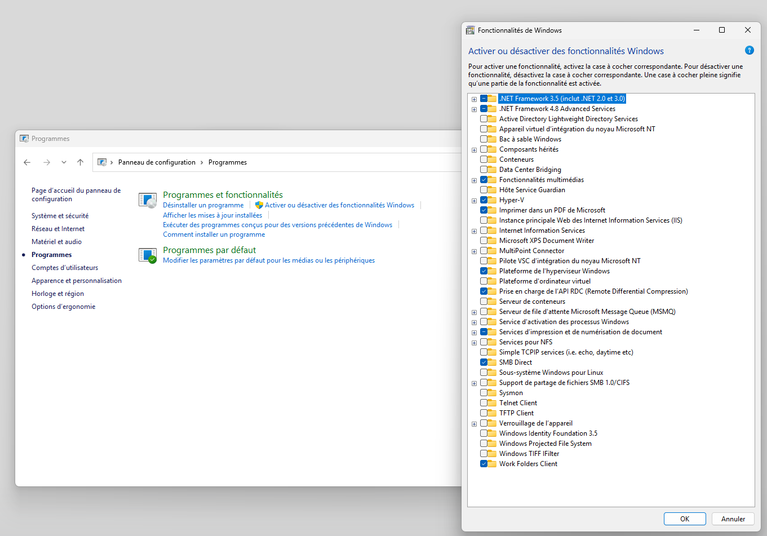Screen dimensions: 767x536
Task: Select Réseau et Internet in sidebar
Action: point(58,229)
